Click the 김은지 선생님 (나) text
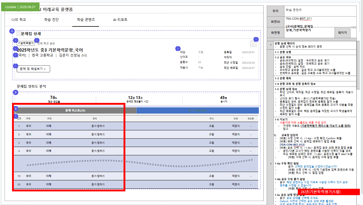The image size is (363, 205). click(73, 55)
